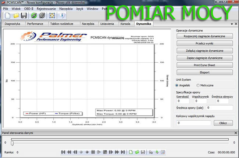Image resolution: width=239 pixels, height=158 pixels.
Task: Click the second round record button
Action: click(x=87, y=152)
